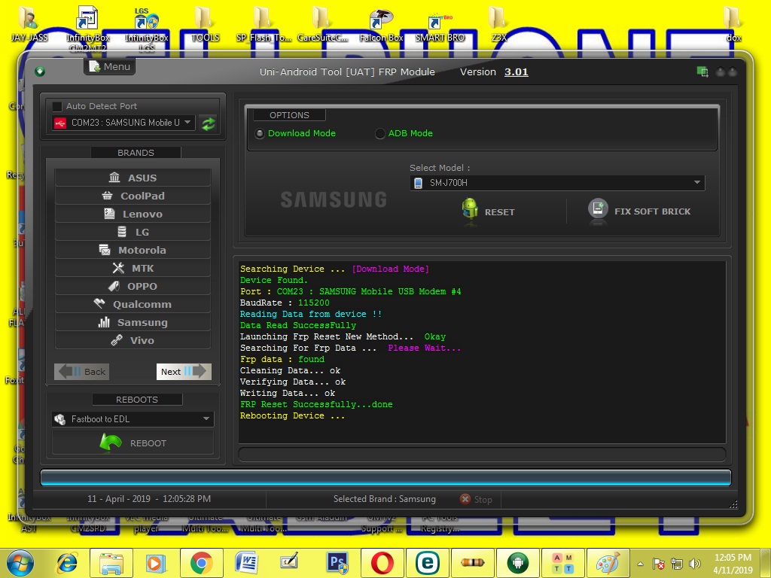
Task: Open Falcon Box desktop shortcut
Action: (381, 25)
